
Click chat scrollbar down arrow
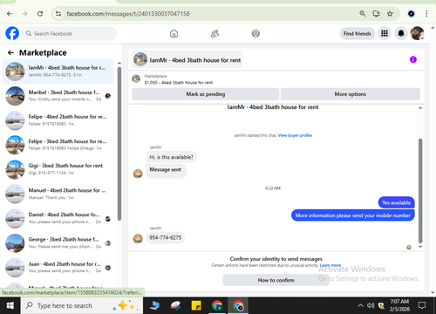tap(420, 247)
